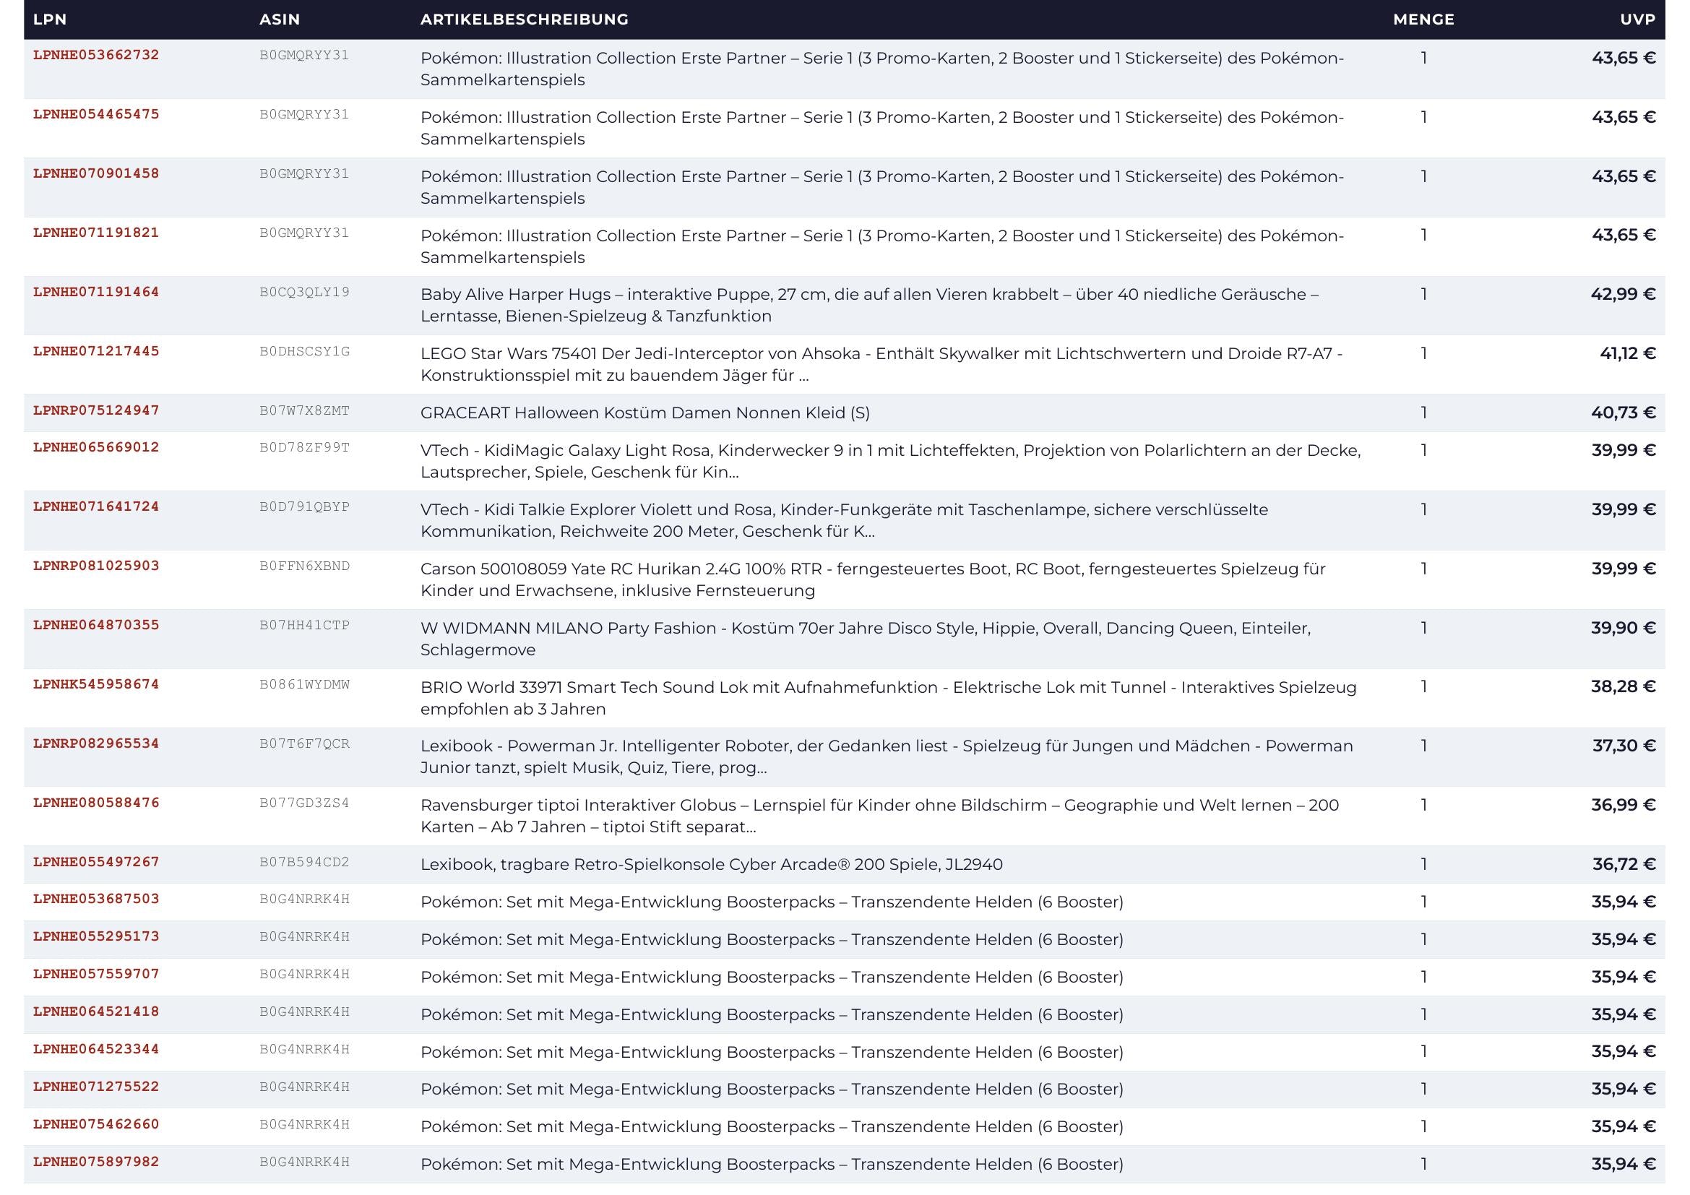This screenshot has width=1690, height=1195.
Task: Select LPN code LPNHE057559707
Action: [x=95, y=973]
